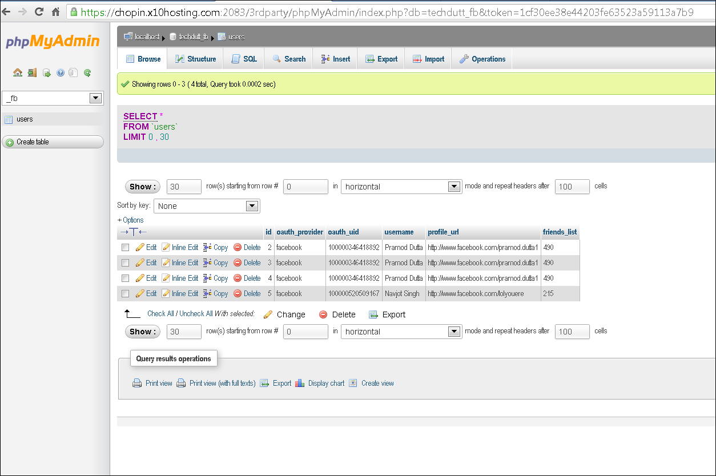The width and height of the screenshot is (716, 476).
Task: Reload the navigation frame with refresh icon
Action: (87, 72)
